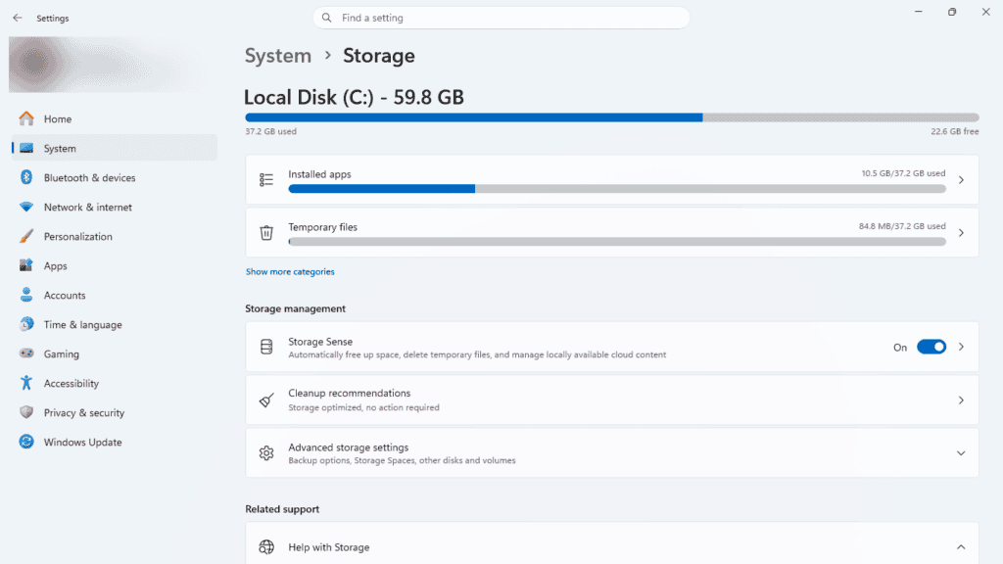Click the Storage Sense title
The width and height of the screenshot is (1003, 564).
320,342
